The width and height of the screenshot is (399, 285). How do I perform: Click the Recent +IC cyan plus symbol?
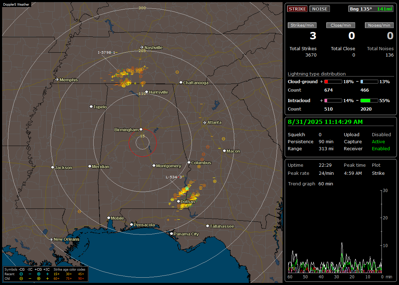(47, 274)
